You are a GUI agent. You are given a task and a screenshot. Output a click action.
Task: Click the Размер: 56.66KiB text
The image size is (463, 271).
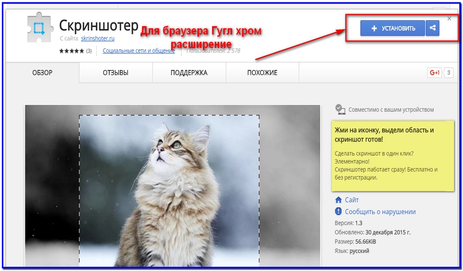(x=355, y=242)
